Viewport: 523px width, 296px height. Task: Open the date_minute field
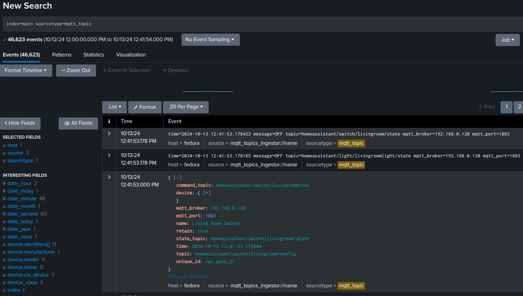(x=22, y=199)
